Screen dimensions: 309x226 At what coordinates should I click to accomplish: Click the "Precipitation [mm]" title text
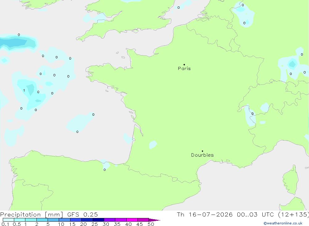32,215
